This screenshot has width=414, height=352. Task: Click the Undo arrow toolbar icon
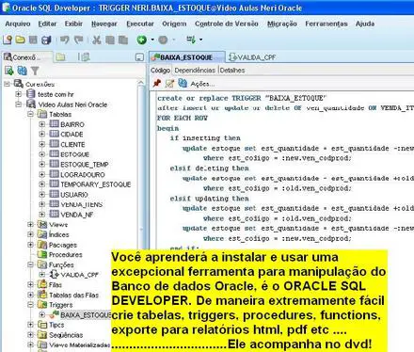point(64,40)
